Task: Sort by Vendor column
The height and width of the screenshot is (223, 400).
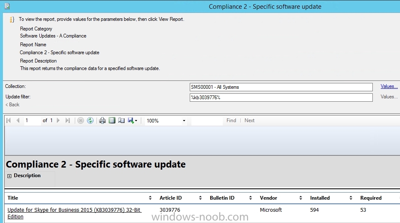Action: point(301,198)
